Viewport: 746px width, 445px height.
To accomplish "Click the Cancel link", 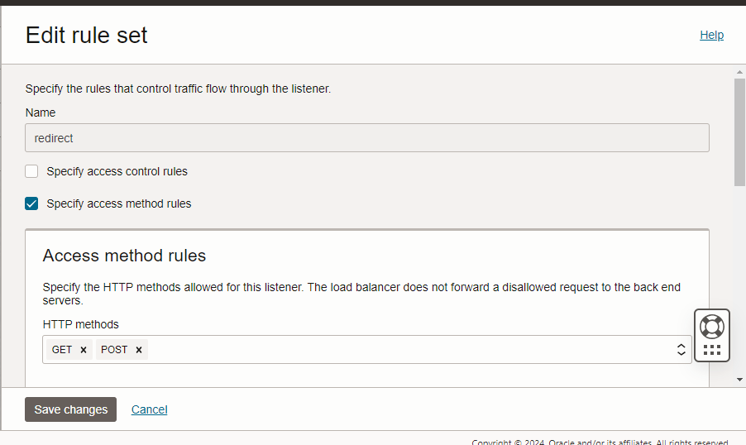I will point(149,409).
